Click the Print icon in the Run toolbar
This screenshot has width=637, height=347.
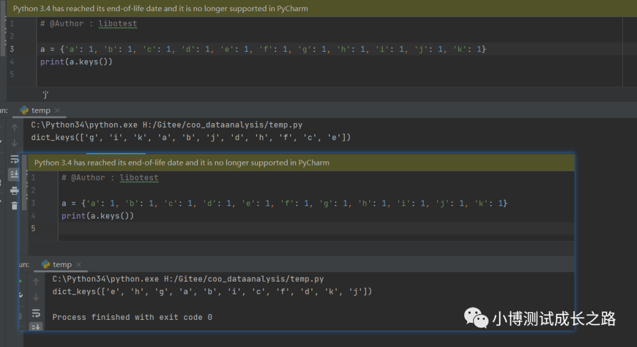coord(15,190)
